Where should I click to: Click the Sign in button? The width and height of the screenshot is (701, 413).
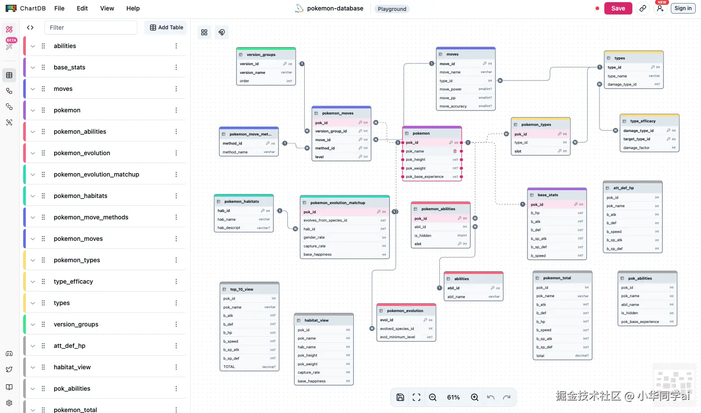(683, 8)
